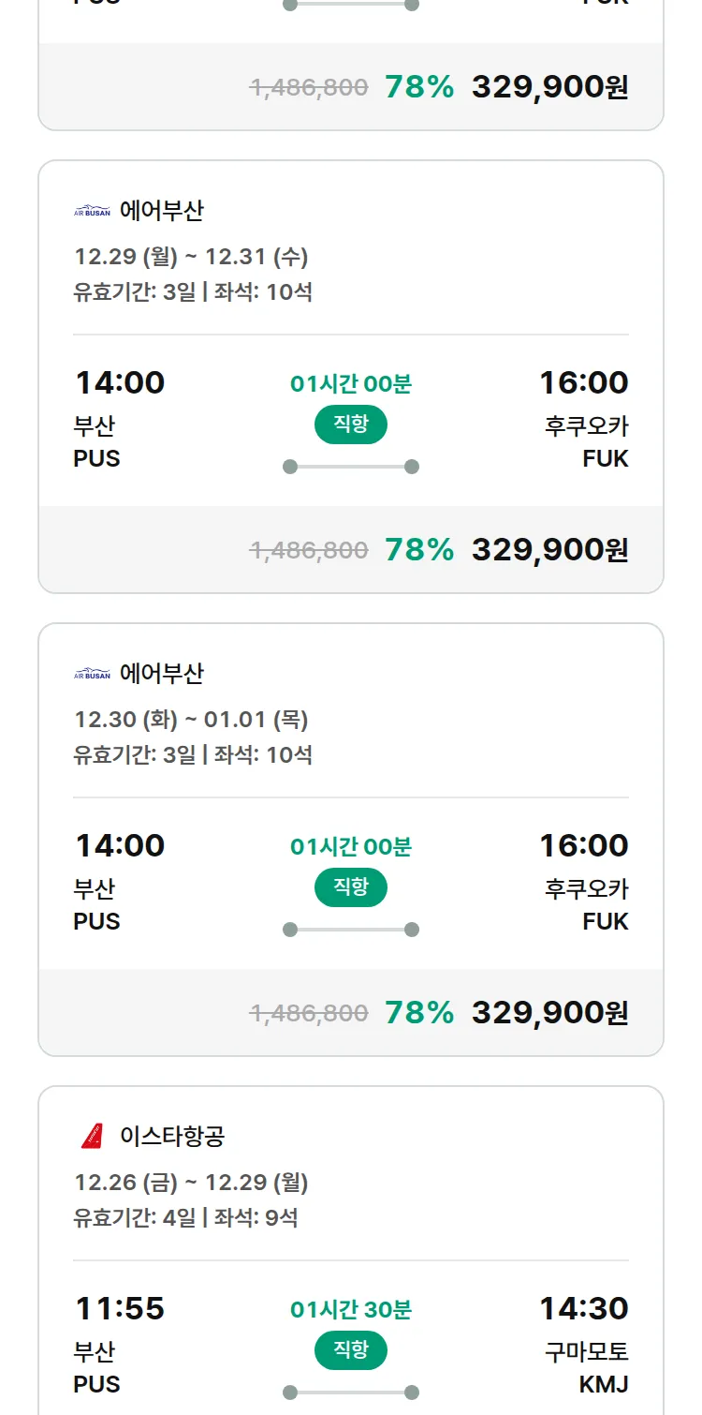
Task: Click 에어부산 airline name on 12.29 card
Action: [161, 212]
